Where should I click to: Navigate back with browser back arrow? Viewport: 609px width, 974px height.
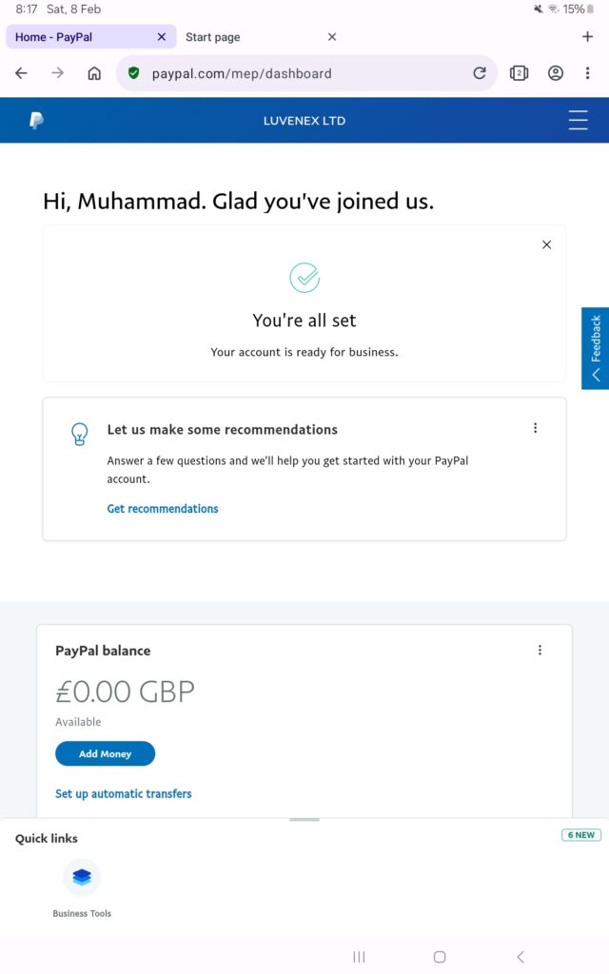coord(22,73)
